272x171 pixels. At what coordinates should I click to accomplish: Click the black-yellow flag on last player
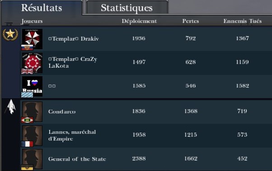(x=27, y=167)
